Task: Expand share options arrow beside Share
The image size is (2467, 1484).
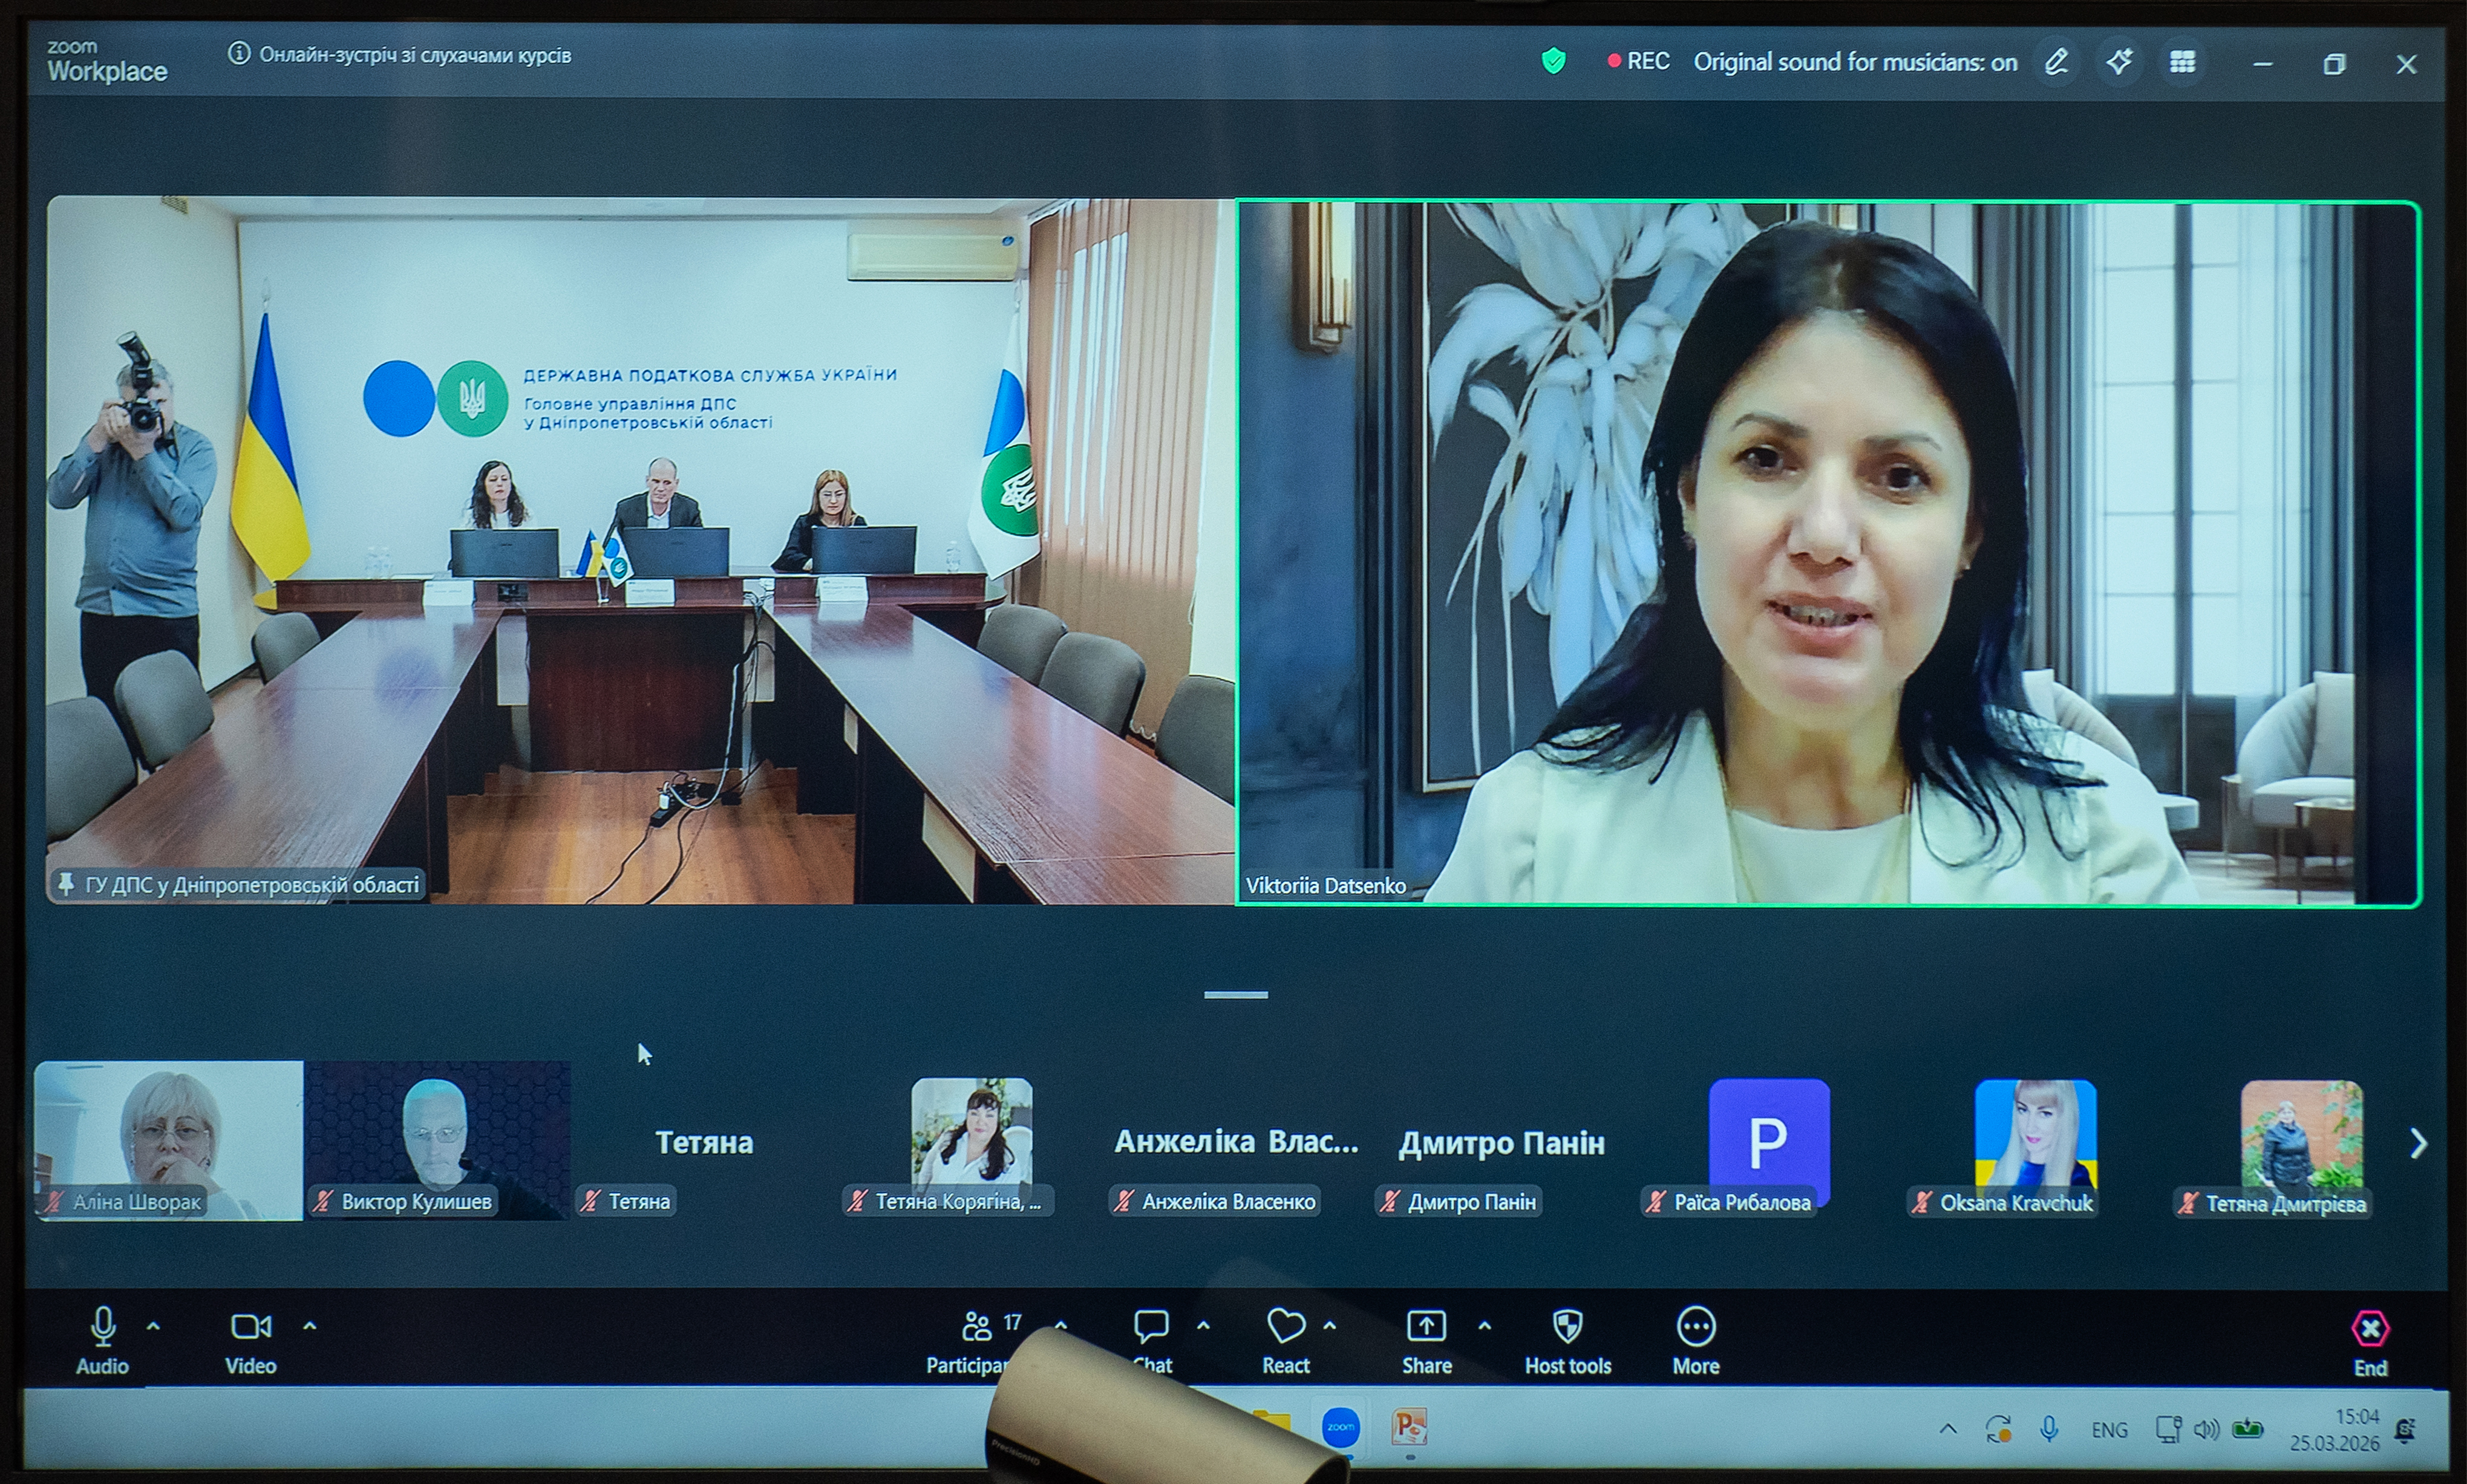Action: [x=1485, y=1326]
